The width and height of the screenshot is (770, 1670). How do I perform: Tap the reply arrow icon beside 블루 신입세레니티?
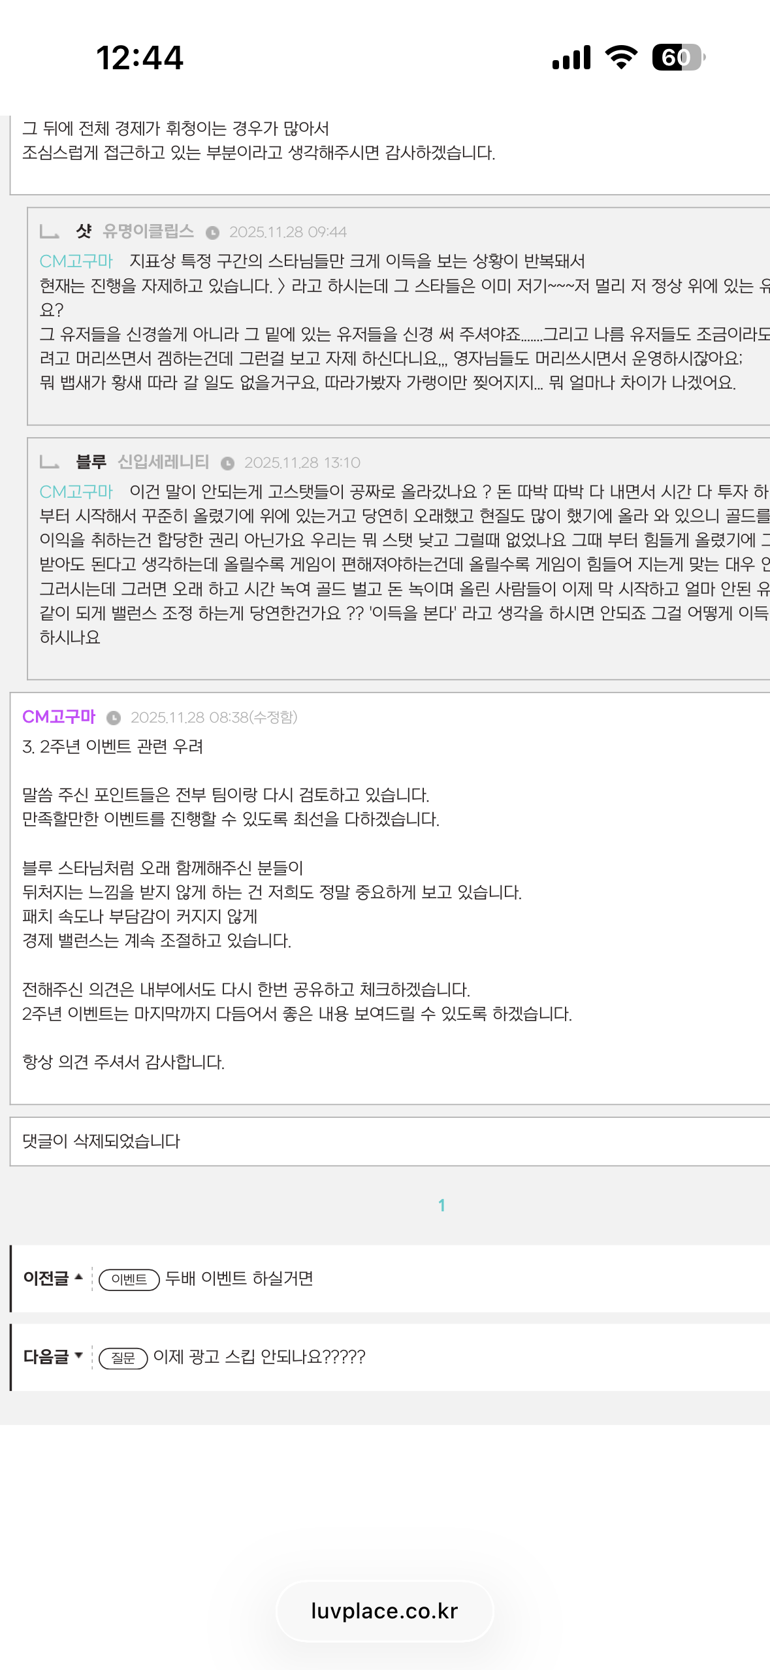click(50, 462)
